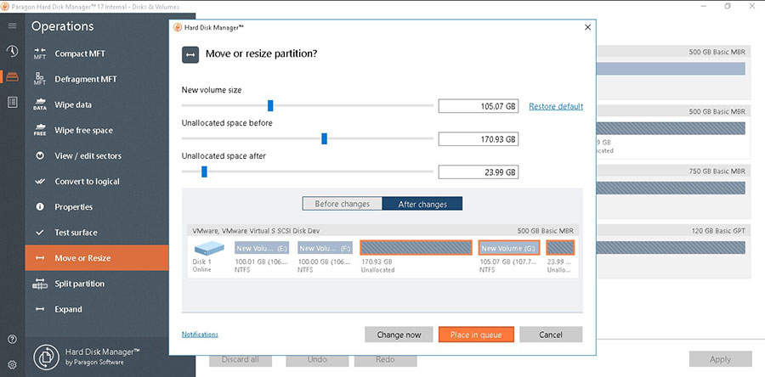This screenshot has width=765, height=377.
Task: Click the View / edit sectors icon
Action: (40, 156)
